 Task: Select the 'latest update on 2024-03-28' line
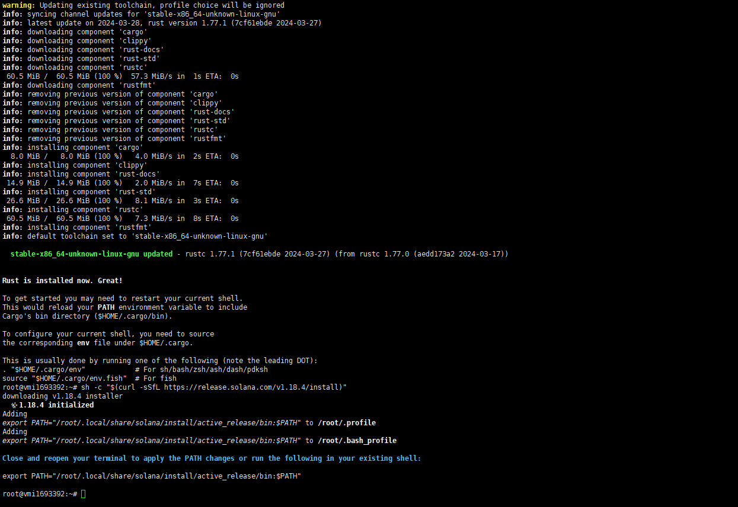click(x=162, y=23)
